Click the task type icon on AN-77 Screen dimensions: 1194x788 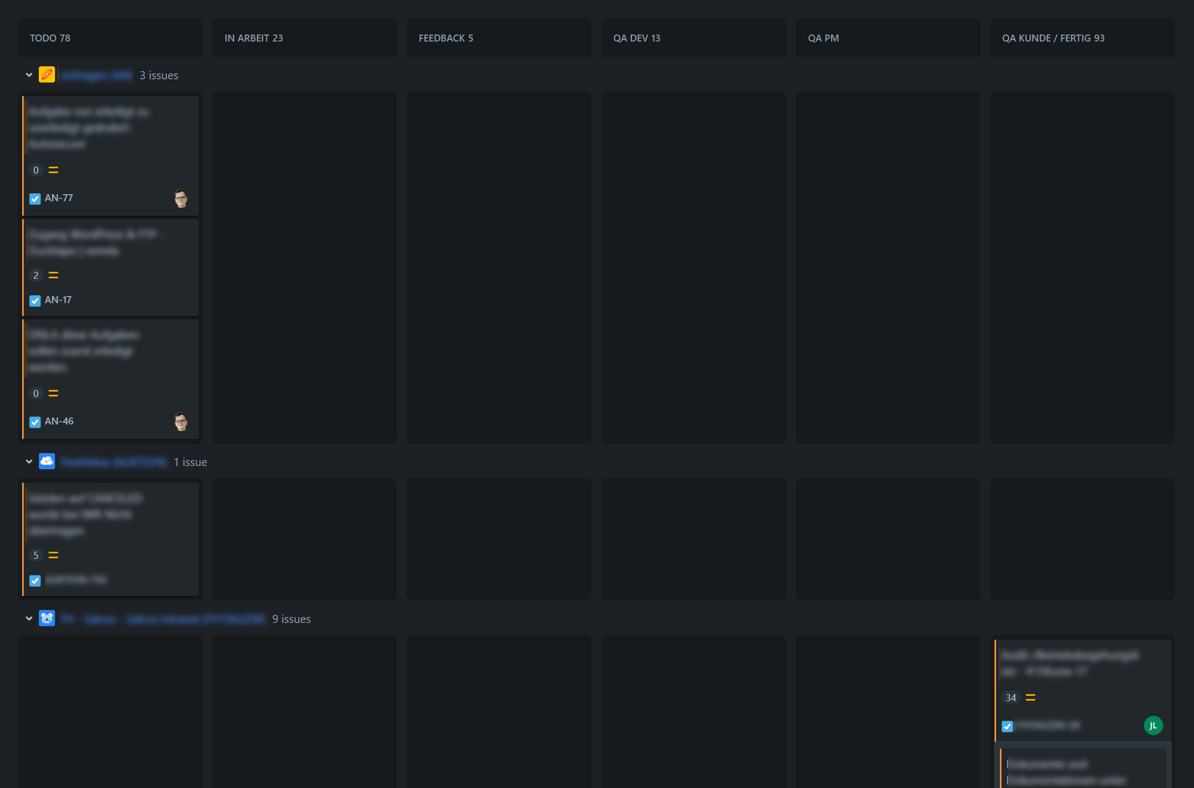point(35,198)
